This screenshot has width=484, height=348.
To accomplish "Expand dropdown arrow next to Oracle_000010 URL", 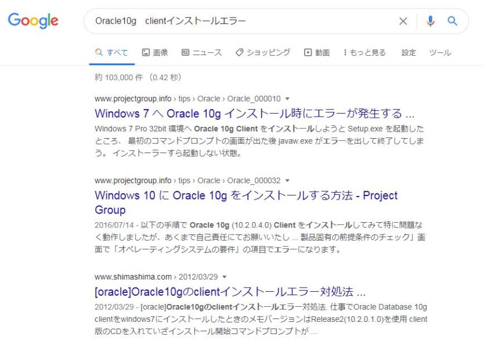I will pyautogui.click(x=287, y=99).
